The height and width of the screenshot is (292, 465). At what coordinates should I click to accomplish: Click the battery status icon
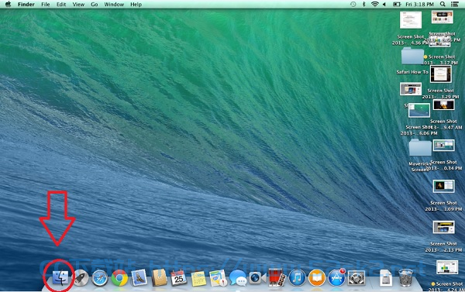point(397,4)
